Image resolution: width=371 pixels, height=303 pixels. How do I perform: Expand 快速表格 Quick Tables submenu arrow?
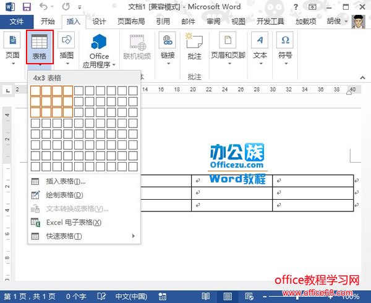point(134,236)
